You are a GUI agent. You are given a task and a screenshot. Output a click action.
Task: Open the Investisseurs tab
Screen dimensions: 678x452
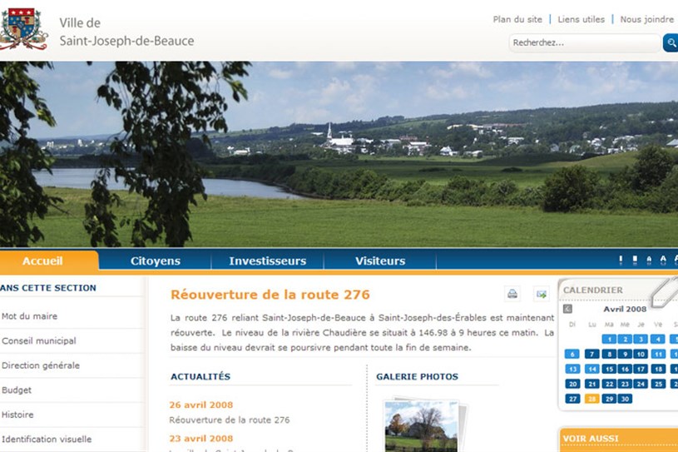(x=268, y=261)
